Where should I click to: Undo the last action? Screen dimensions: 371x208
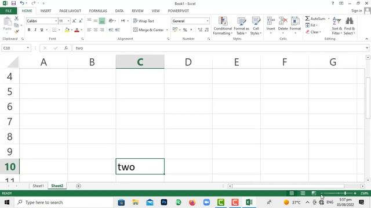pyautogui.click(x=22, y=3)
